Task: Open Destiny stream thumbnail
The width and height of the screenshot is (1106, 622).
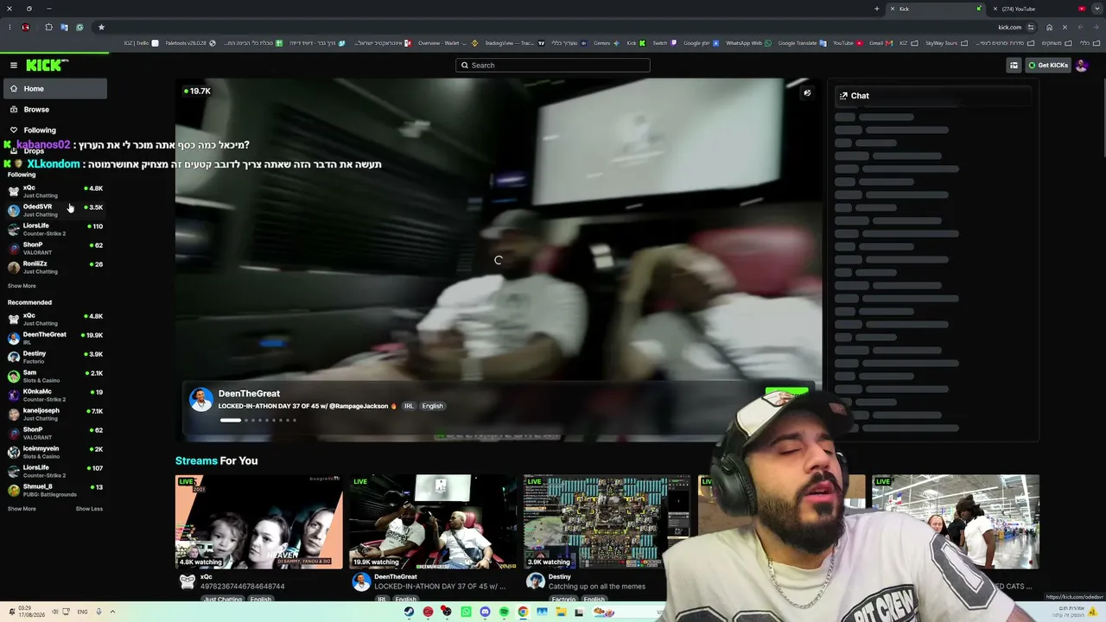Action: click(607, 522)
